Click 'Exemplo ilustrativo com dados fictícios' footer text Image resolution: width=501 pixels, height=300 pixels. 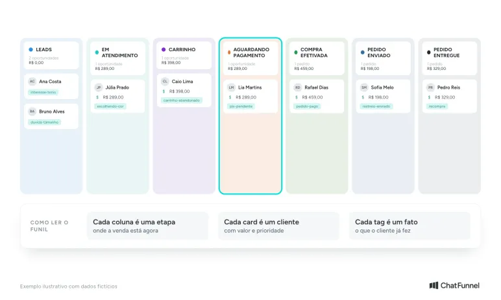pyautogui.click(x=69, y=286)
